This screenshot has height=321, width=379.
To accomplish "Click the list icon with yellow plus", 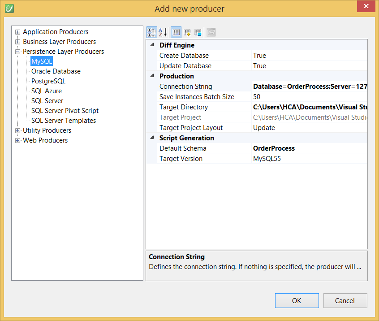I will (187, 32).
